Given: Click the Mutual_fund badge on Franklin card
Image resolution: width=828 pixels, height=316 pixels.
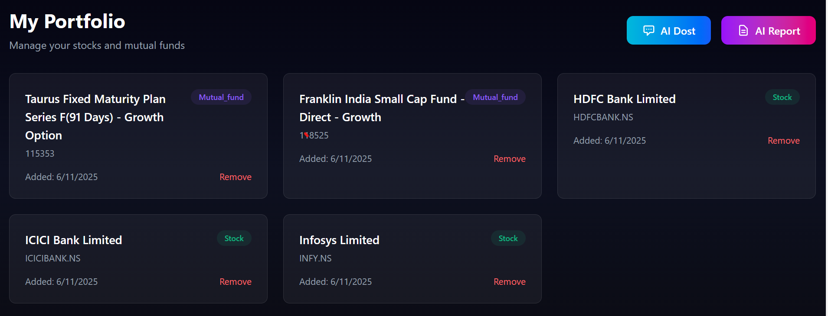Looking at the screenshot, I should (495, 97).
